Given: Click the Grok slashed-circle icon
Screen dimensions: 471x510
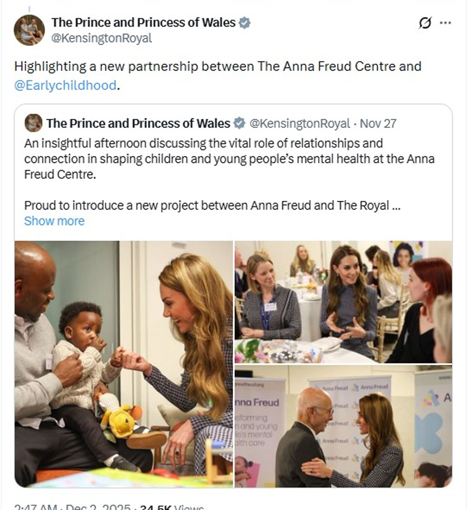Looking at the screenshot, I should coord(425,24).
